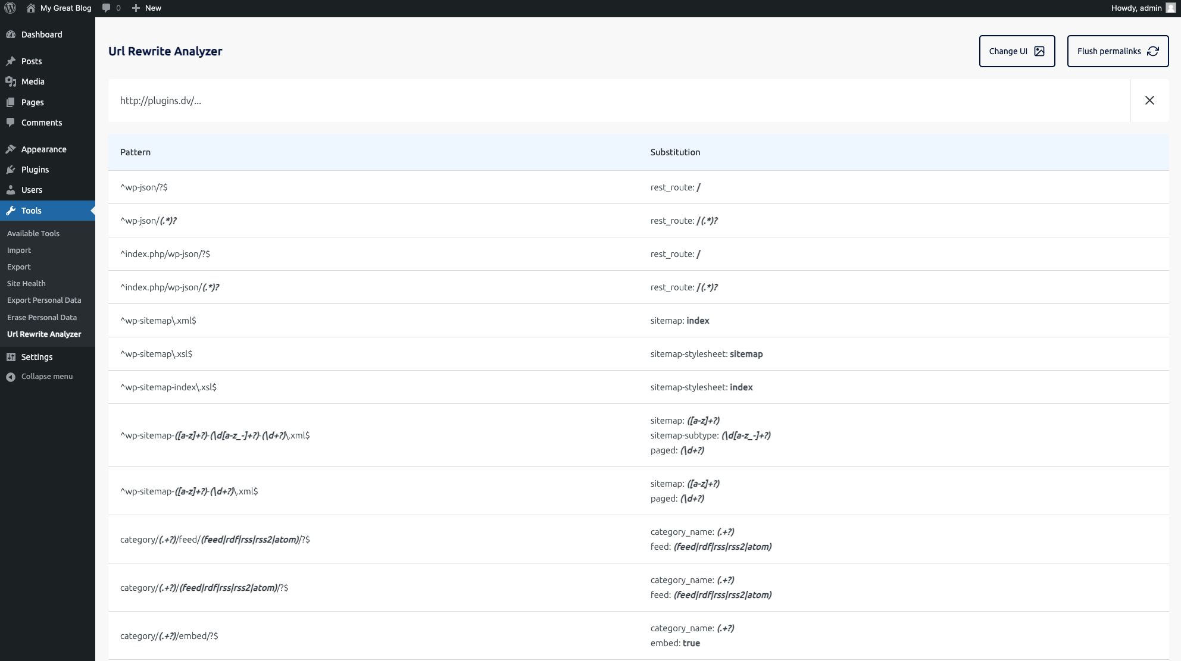Click the URL input field http://plugins.dv/...
The width and height of the screenshot is (1181, 661).
[619, 101]
